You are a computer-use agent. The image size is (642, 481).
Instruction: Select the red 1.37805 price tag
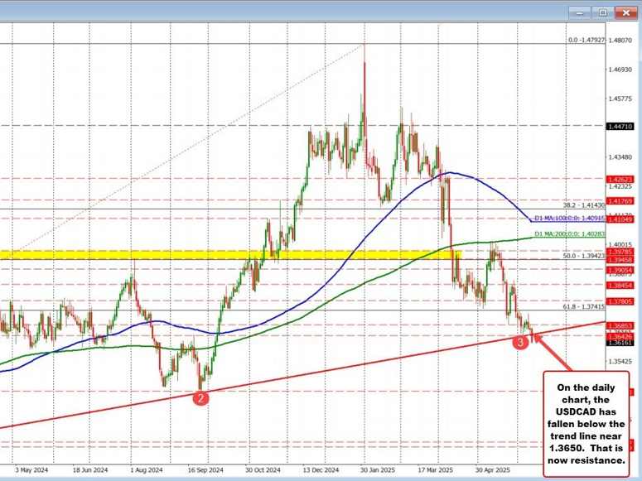[x=620, y=301]
